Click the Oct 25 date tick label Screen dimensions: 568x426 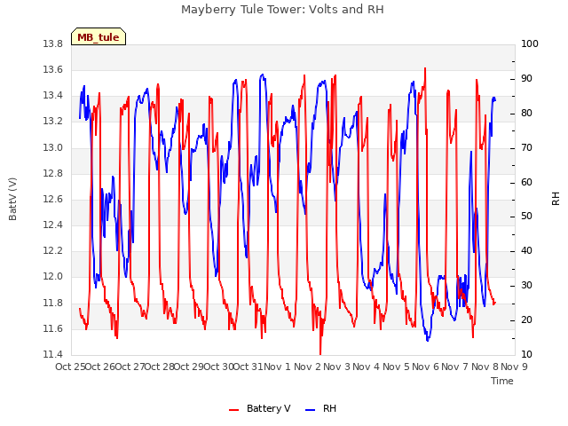[x=70, y=367]
